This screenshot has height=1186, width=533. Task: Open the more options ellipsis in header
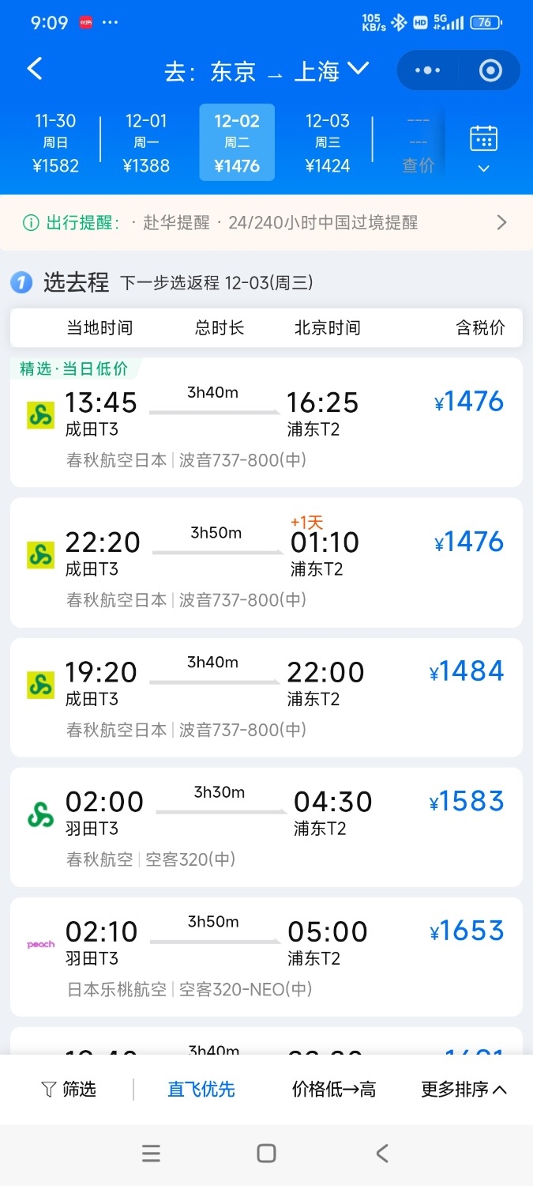[x=426, y=70]
